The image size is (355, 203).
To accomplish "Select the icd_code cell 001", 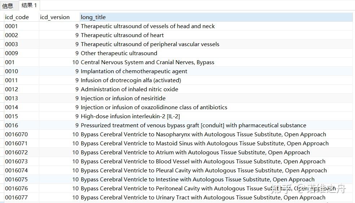I will (x=10, y=62).
